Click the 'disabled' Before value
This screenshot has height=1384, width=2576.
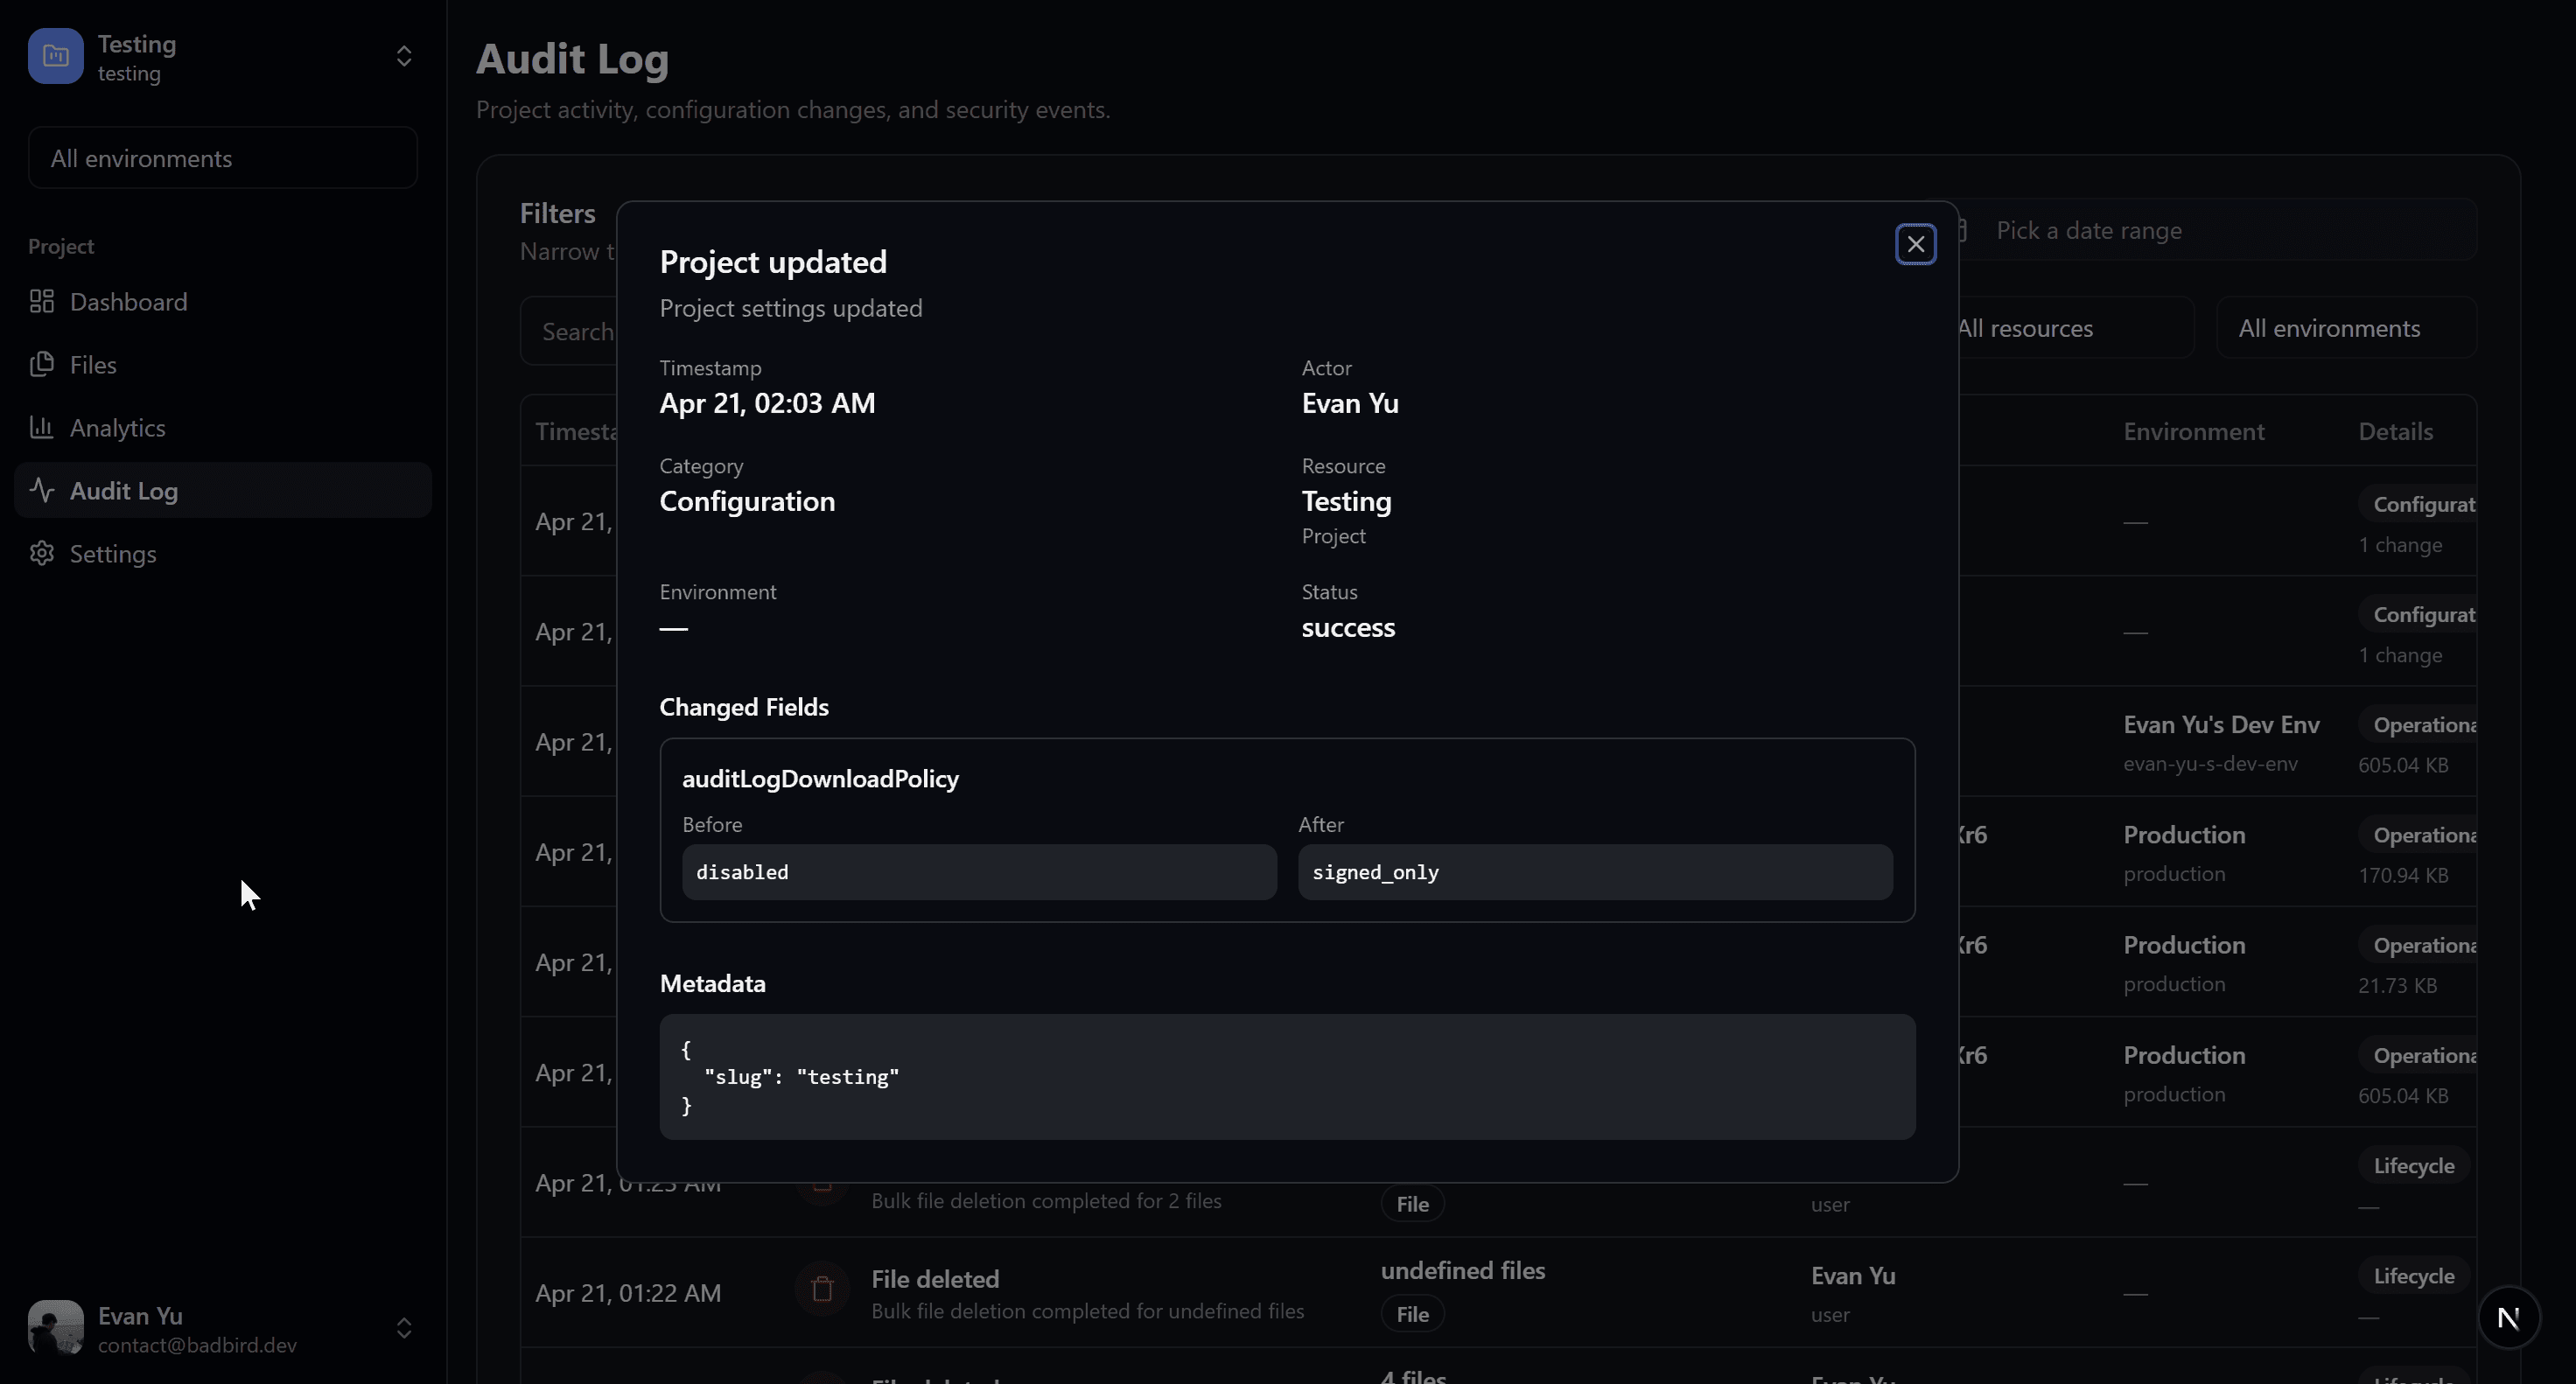click(979, 872)
